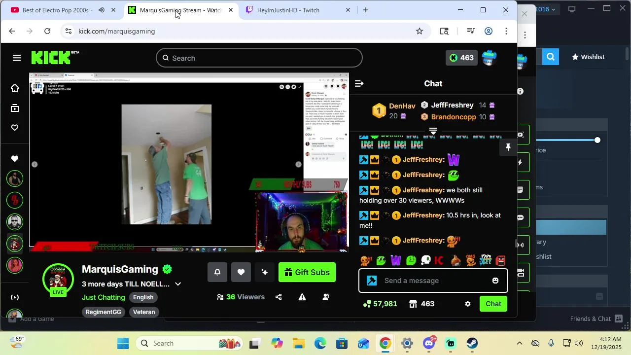Open the live broadcast icon in Kick sidebar

[15, 297]
